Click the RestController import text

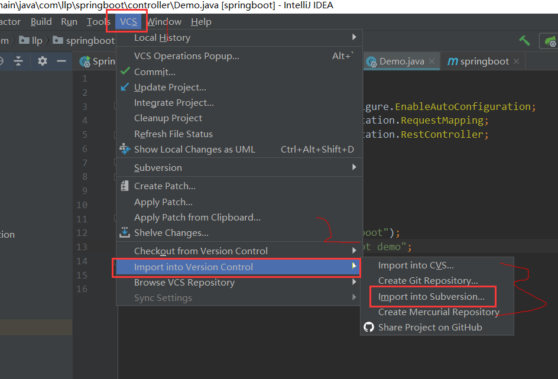click(x=442, y=134)
